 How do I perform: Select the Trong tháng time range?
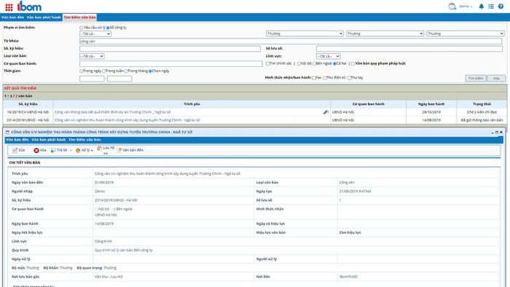[x=126, y=71]
